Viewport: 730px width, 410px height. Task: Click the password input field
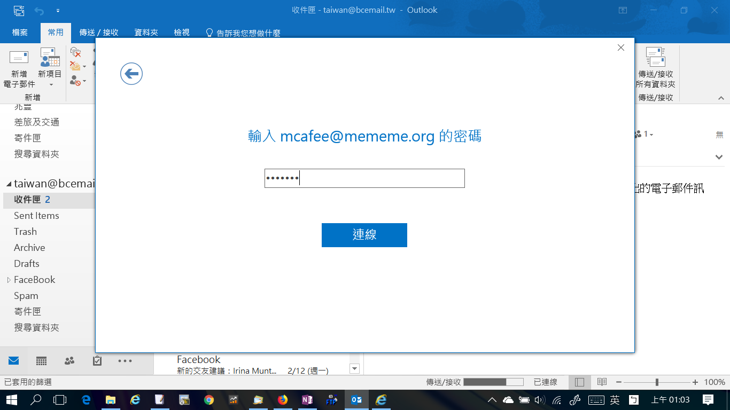tap(364, 178)
